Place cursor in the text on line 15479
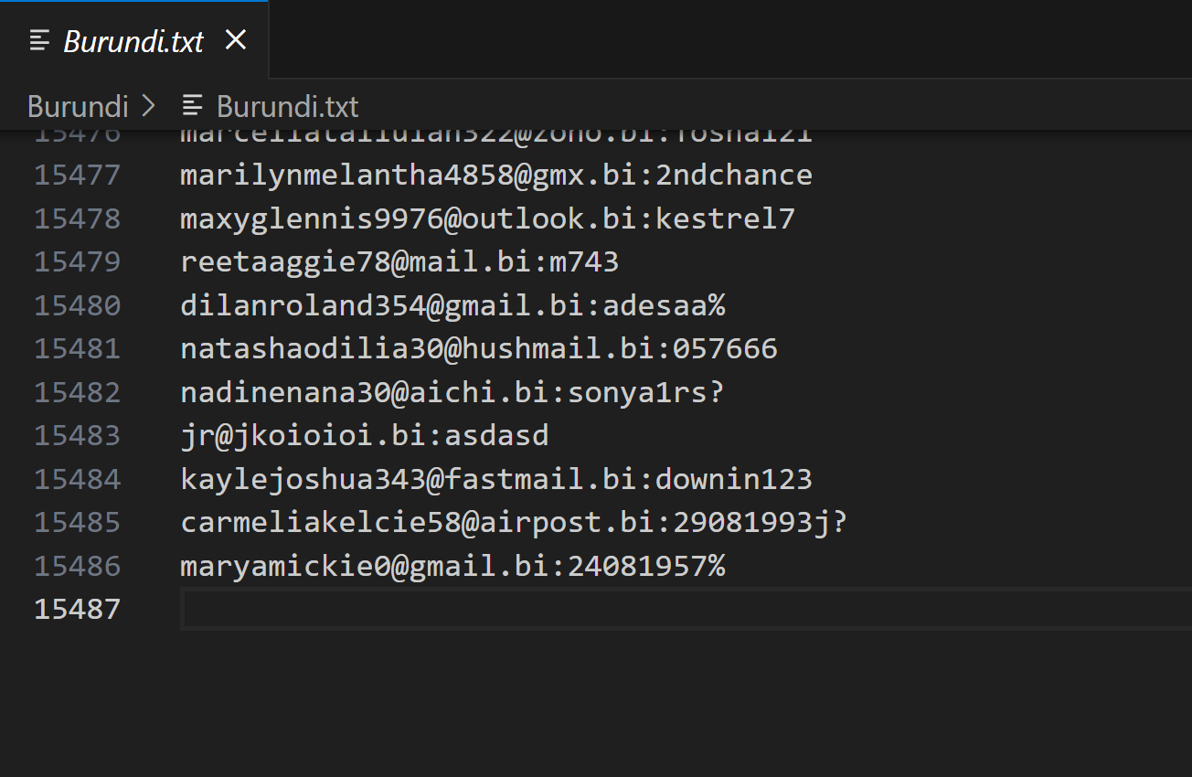Viewport: 1192px width, 777px height. tap(399, 262)
